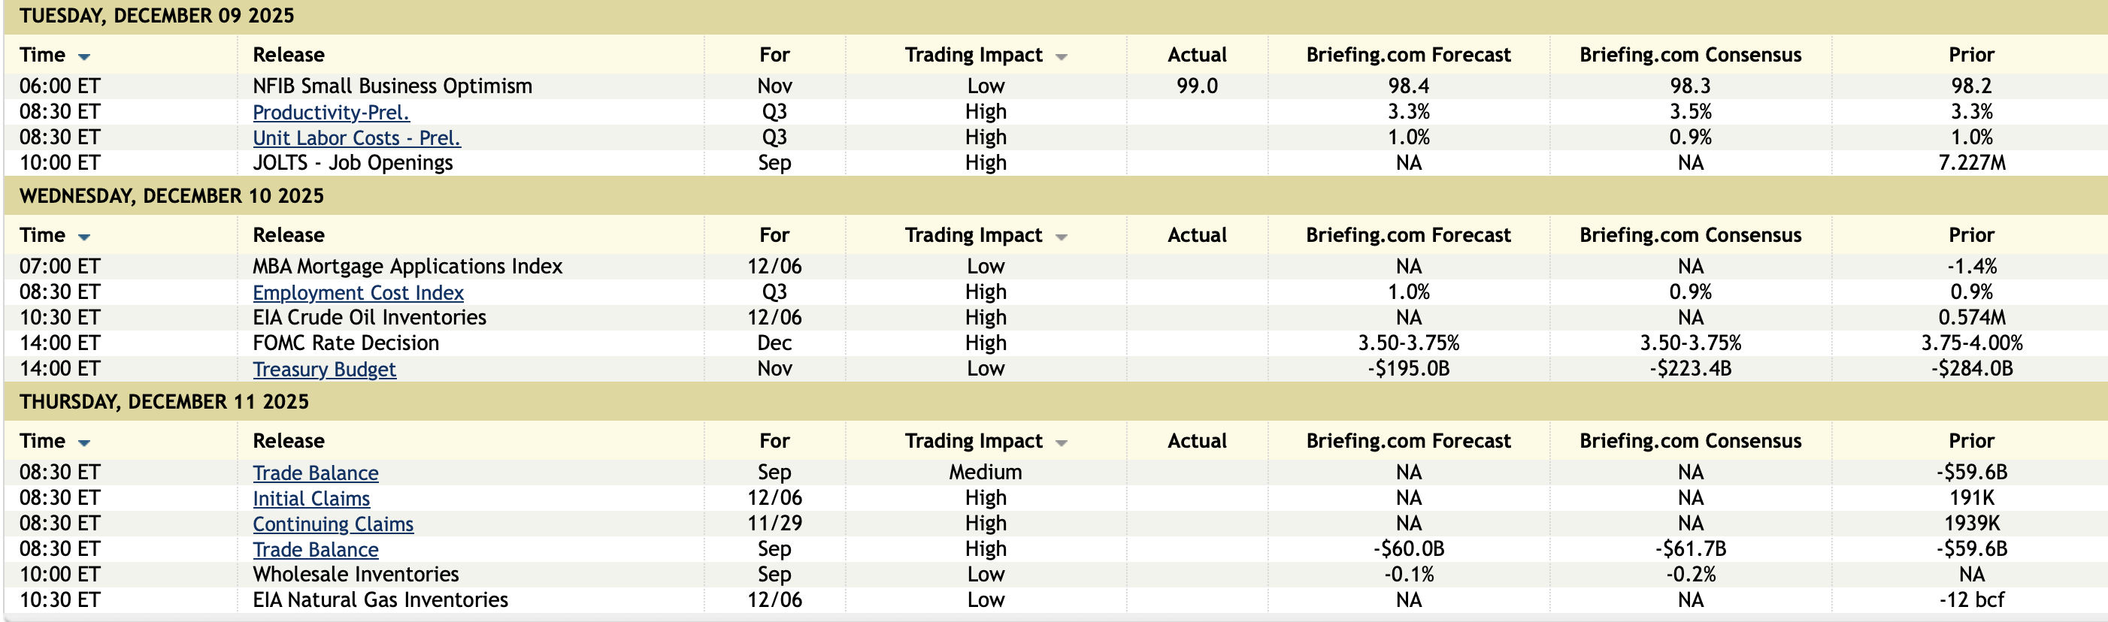Select the FOMC Rate Decision row

tap(345, 343)
